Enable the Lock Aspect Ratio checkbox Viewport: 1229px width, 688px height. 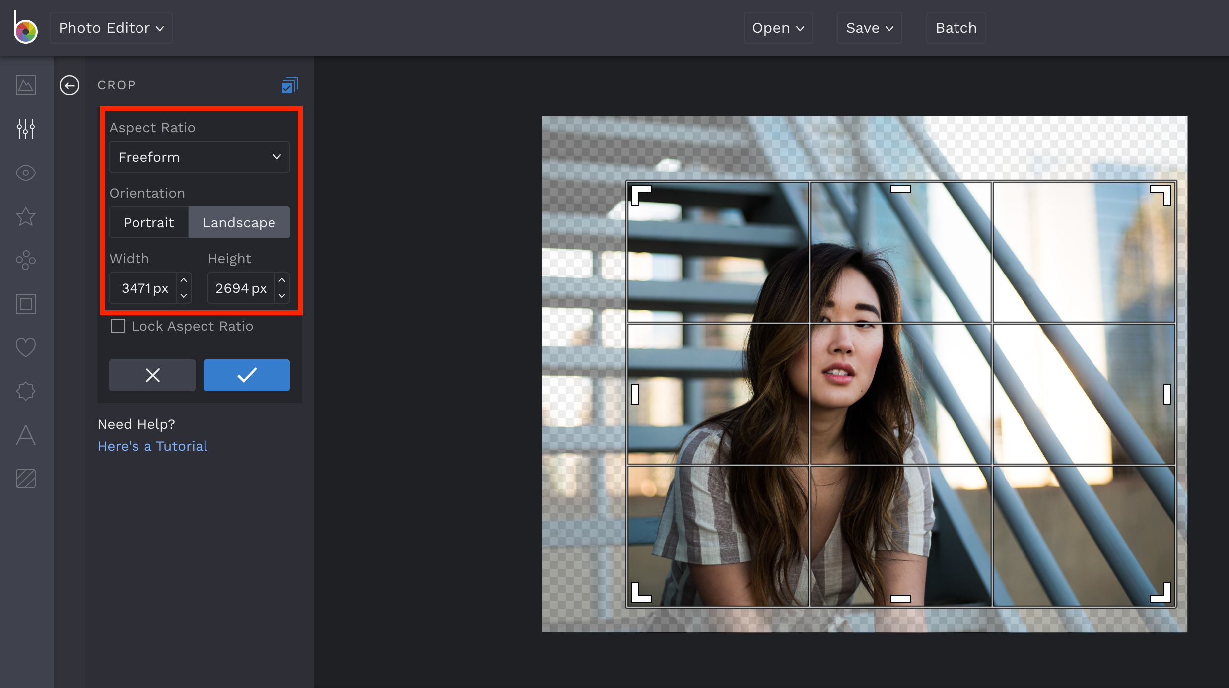[x=118, y=326]
